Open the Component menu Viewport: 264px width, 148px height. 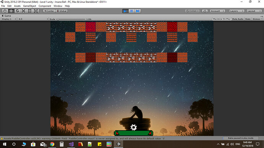45,6
